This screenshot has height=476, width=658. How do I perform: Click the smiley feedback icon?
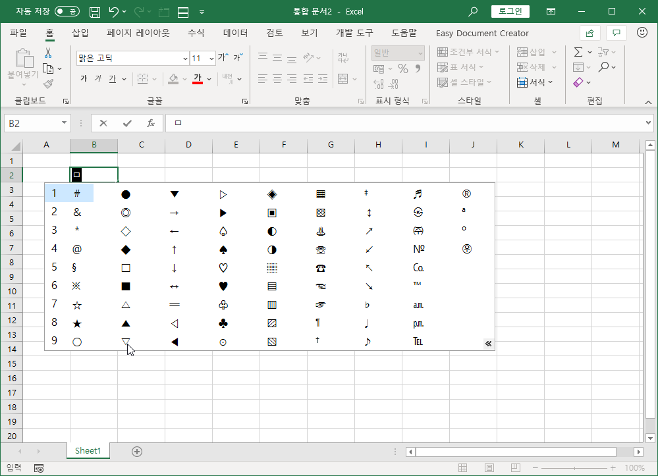(x=642, y=32)
